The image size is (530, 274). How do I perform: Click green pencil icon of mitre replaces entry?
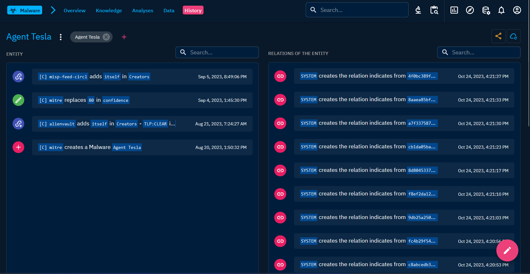tap(19, 100)
